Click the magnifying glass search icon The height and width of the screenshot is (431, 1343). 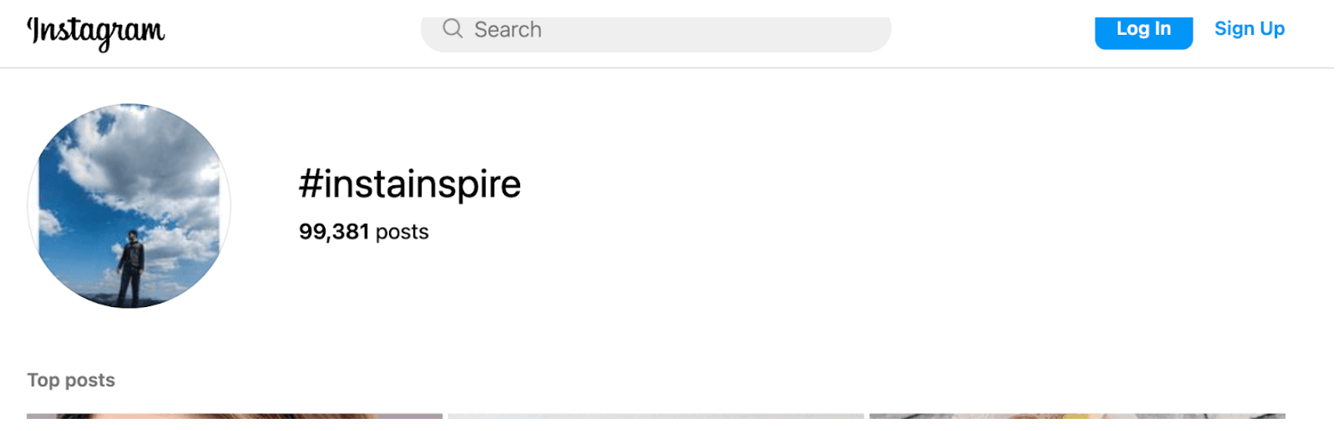coord(453,29)
